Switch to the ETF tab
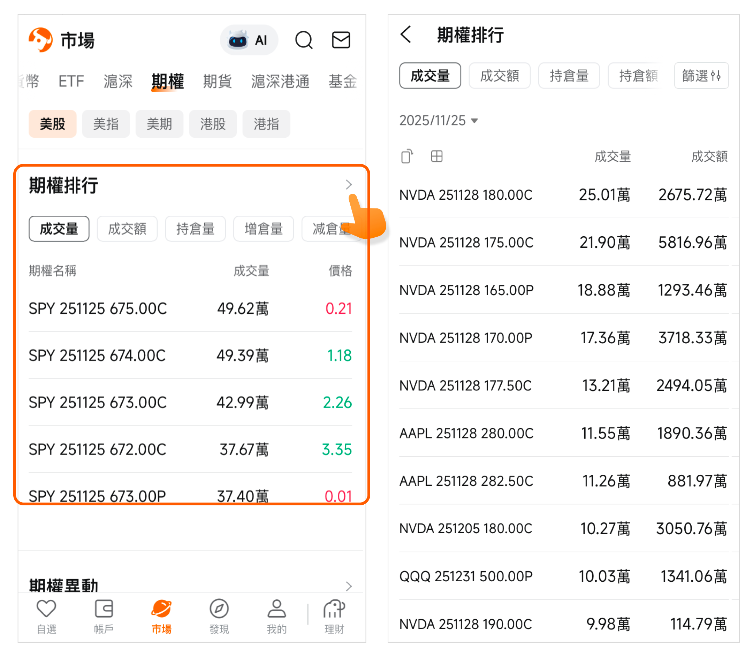 click(x=71, y=81)
